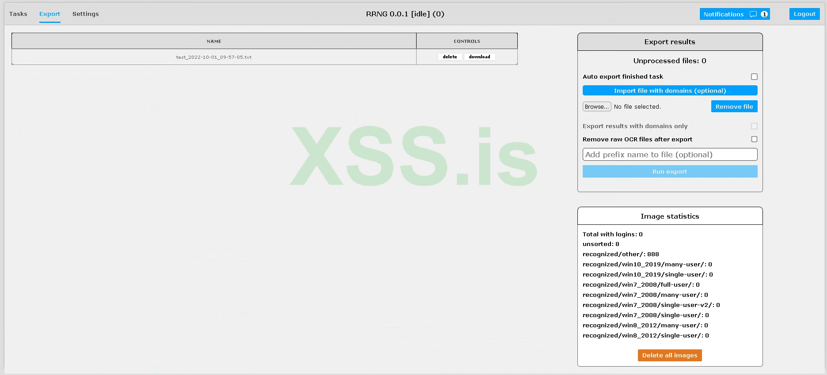Click the recognized/win7_2008/full-user/ statistic
This screenshot has height=375, width=827.
point(641,285)
